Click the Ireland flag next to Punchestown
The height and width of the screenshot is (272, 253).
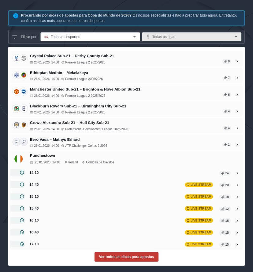tap(18, 159)
